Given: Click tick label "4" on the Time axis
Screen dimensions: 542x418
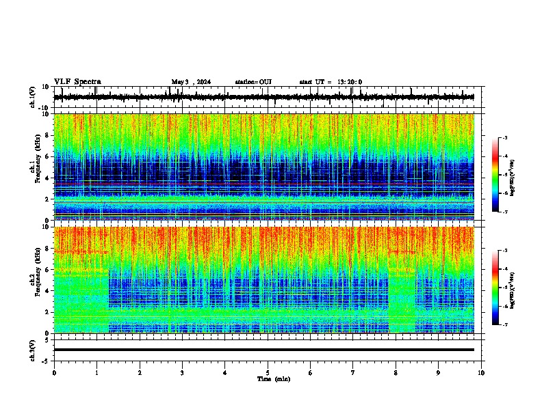Looking at the screenshot, I should click(224, 373).
